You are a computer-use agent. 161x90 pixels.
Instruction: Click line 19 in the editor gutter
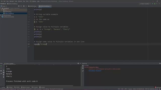(29, 44)
